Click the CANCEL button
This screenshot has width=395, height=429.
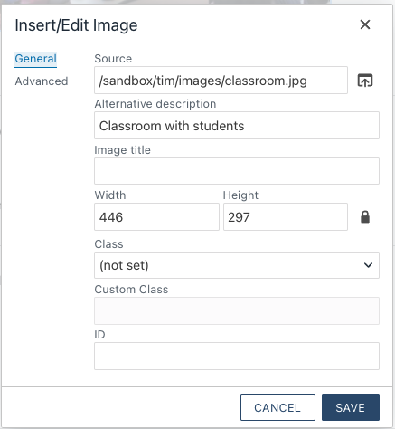277,407
